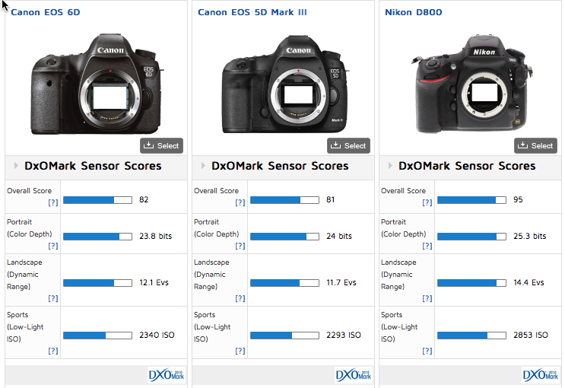Click the 5D Mark III 24 bits value
The height and width of the screenshot is (388, 565).
[339, 236]
